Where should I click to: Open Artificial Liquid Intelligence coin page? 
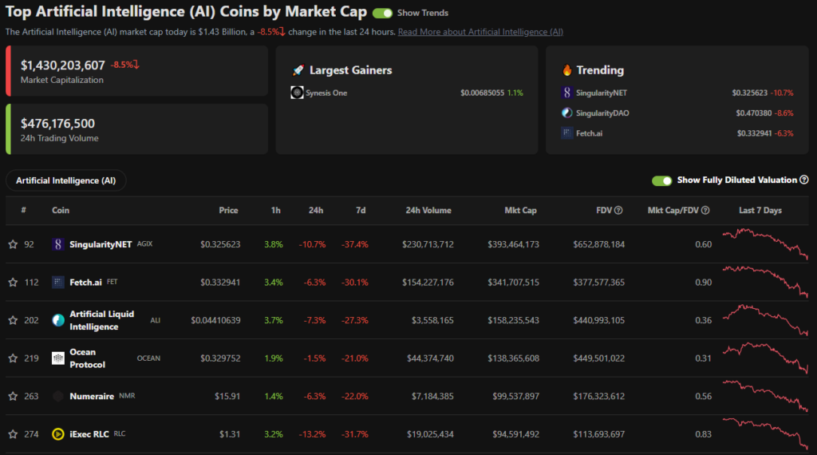(101, 320)
